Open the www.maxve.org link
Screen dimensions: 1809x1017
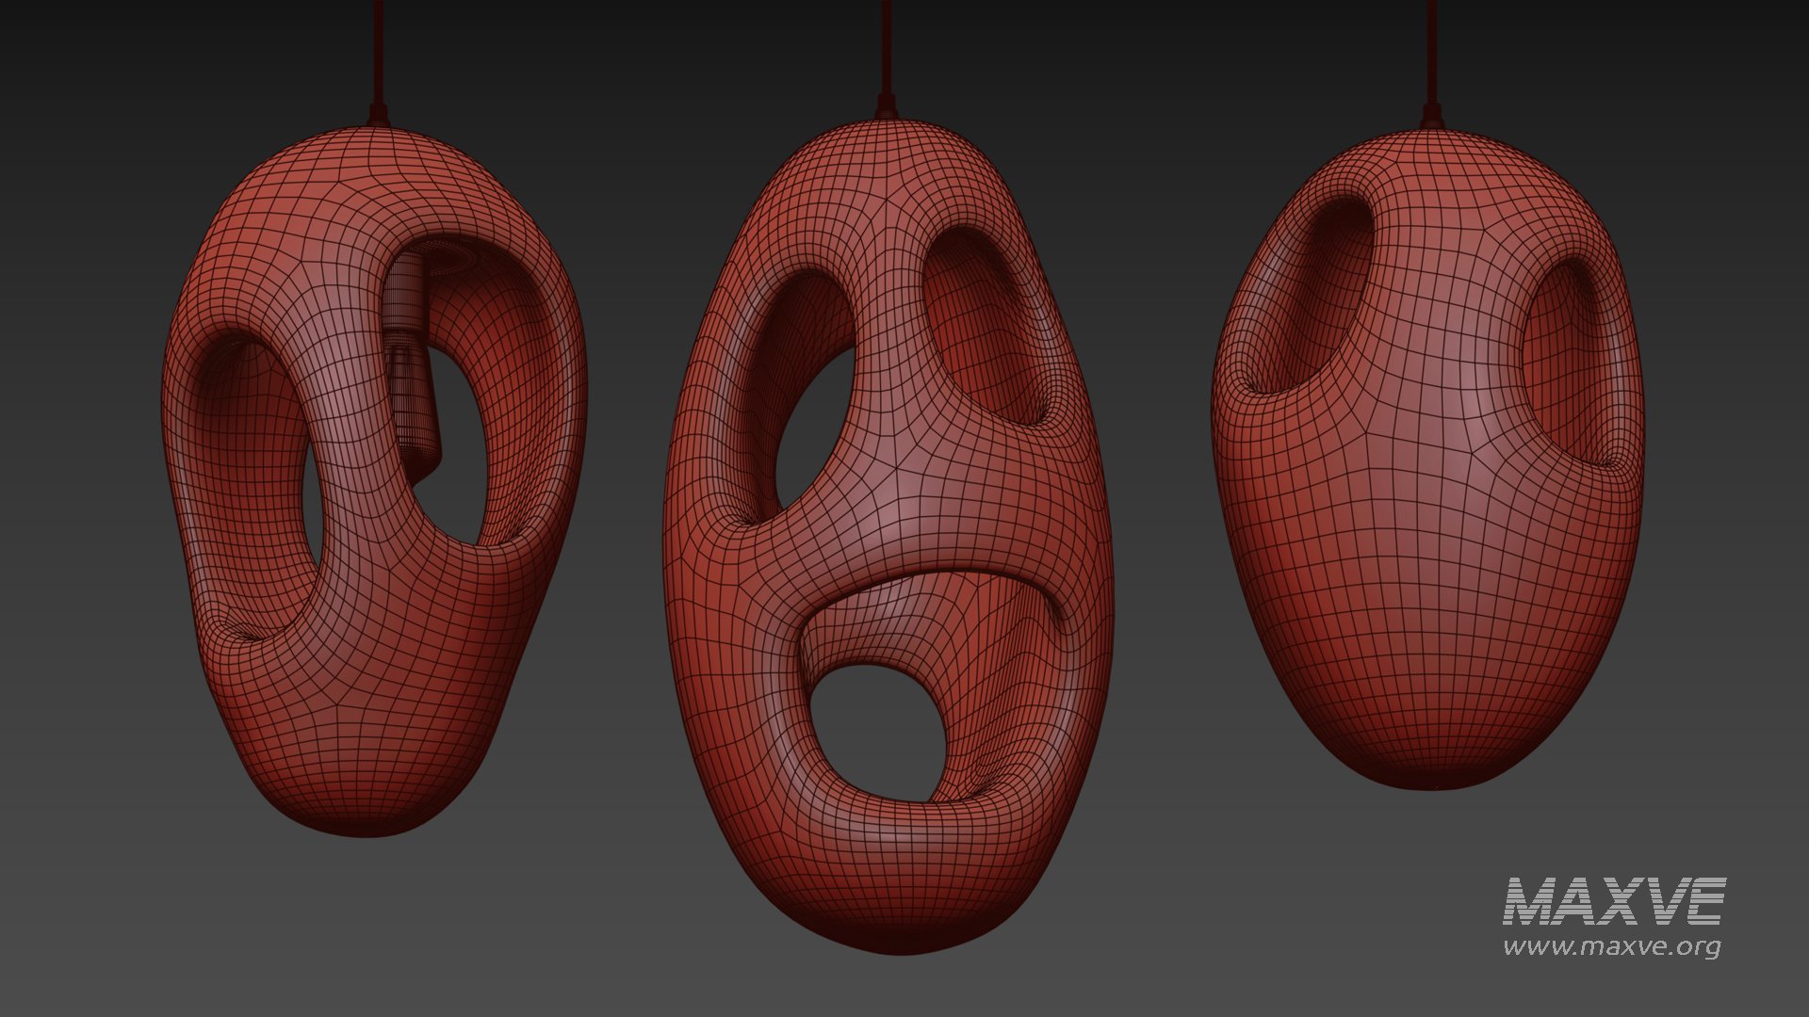1611,945
